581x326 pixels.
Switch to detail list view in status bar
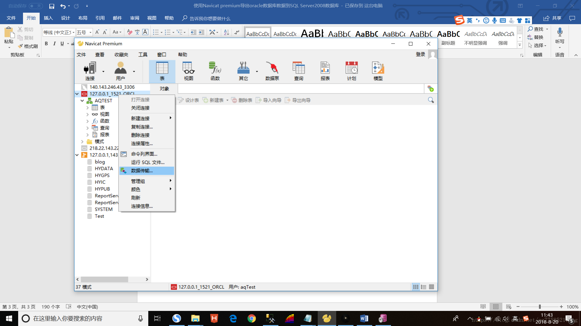(424, 287)
